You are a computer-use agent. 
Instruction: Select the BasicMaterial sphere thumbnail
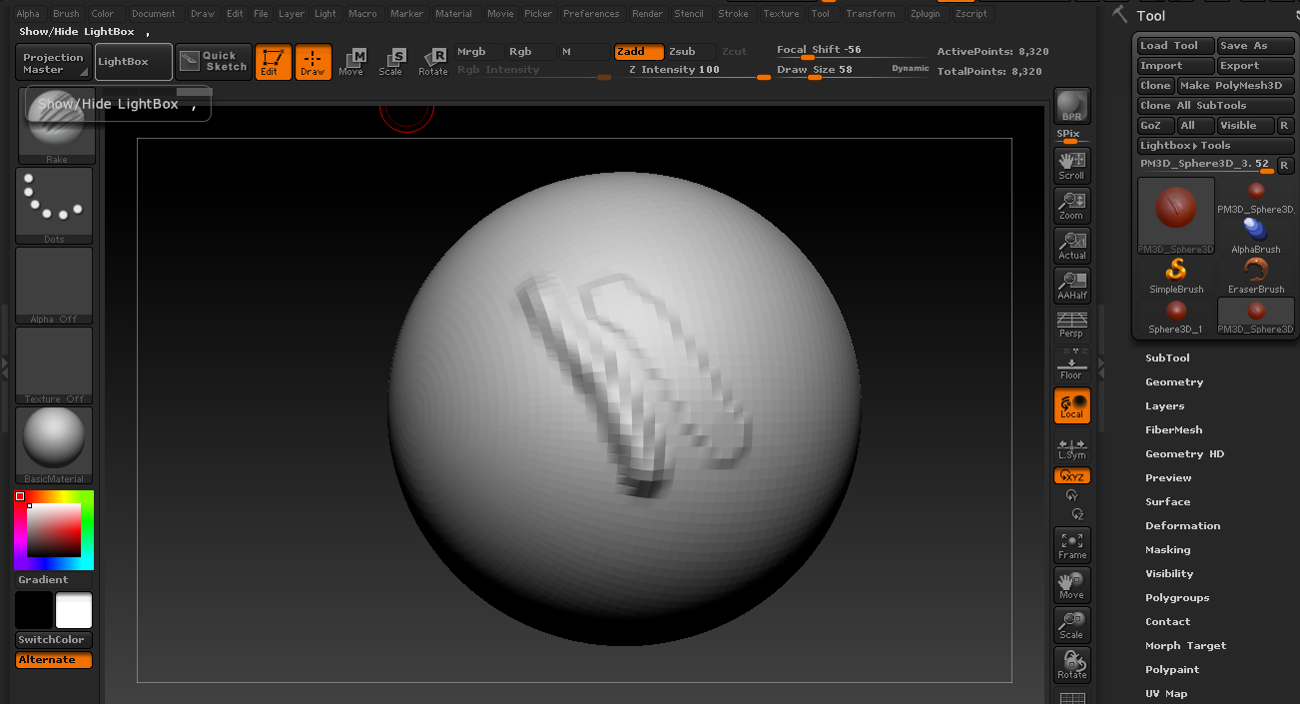click(54, 441)
